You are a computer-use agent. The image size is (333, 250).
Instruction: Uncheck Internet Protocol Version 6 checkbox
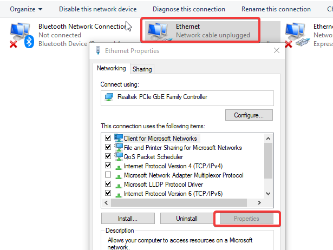(x=108, y=193)
